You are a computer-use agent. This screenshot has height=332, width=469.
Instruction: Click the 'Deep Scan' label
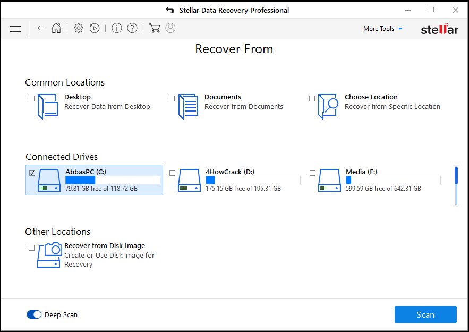pyautogui.click(x=61, y=314)
